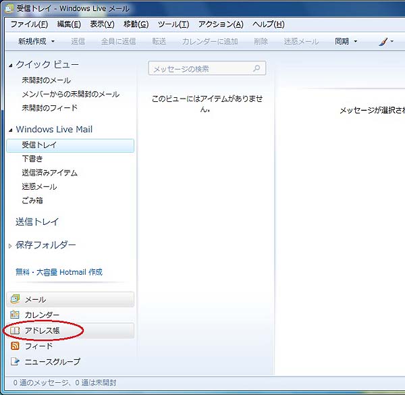Viewport: 405px width, 395px height.
Task: Click the 無料・大容量 Hotmail 作成 link
Action: [x=59, y=272]
